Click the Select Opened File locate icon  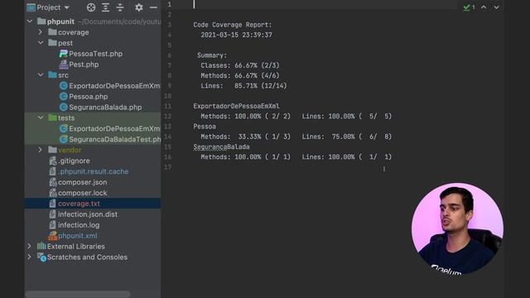pos(91,7)
